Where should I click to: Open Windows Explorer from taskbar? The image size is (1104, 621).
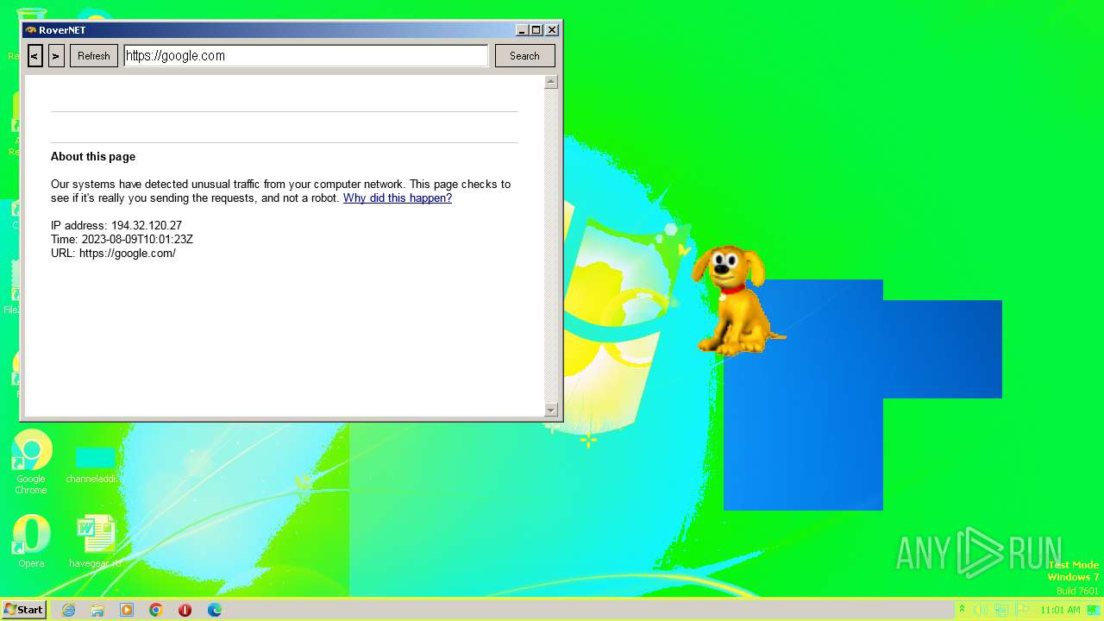[97, 610]
